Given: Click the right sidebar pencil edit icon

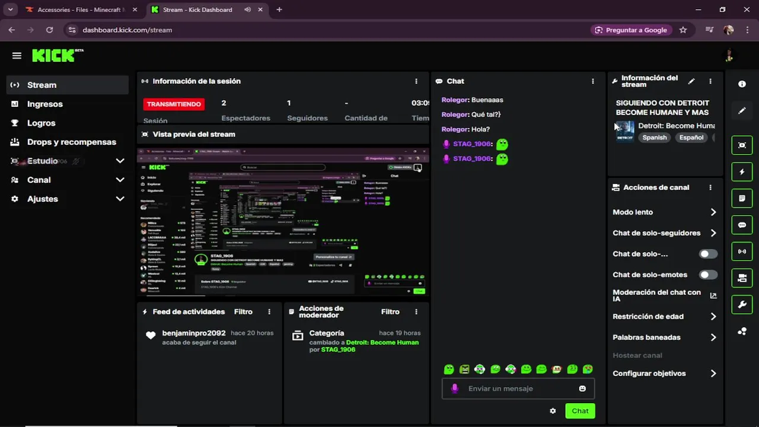Looking at the screenshot, I should point(742,111).
